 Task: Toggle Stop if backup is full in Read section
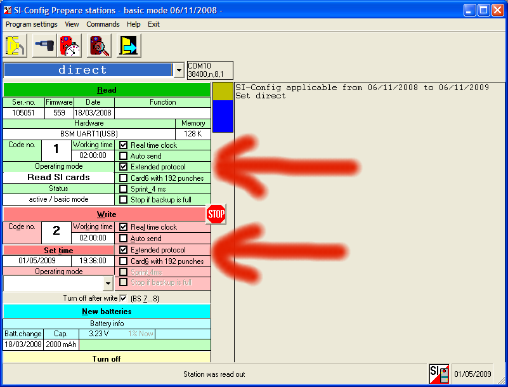(123, 199)
